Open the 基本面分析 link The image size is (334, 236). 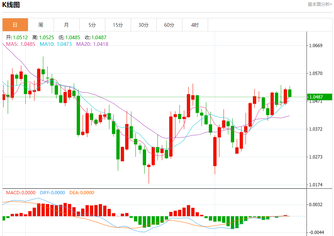(x=320, y=4)
